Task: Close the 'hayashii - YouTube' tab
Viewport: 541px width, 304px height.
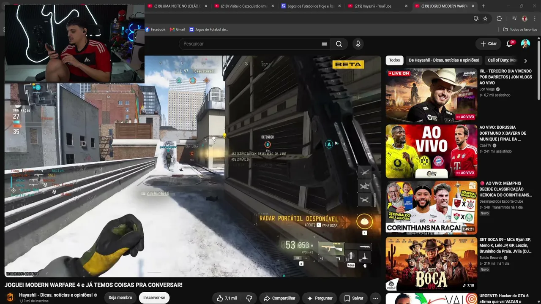Action: [406, 6]
